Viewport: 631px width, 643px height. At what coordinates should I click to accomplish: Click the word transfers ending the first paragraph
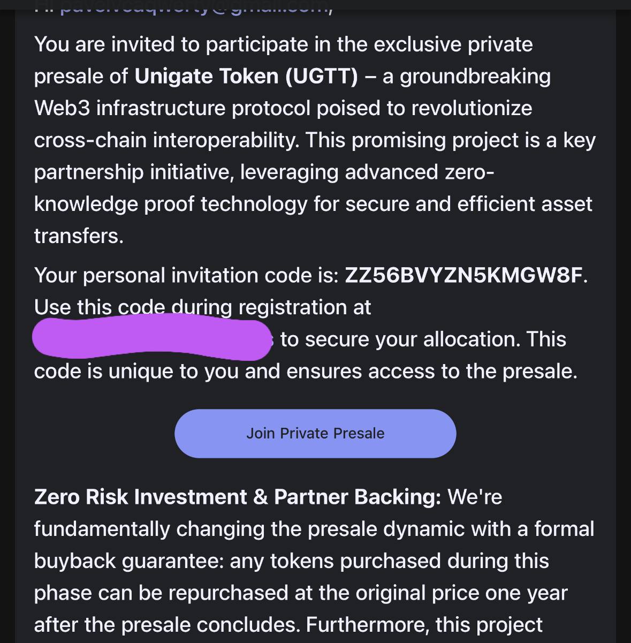point(78,236)
